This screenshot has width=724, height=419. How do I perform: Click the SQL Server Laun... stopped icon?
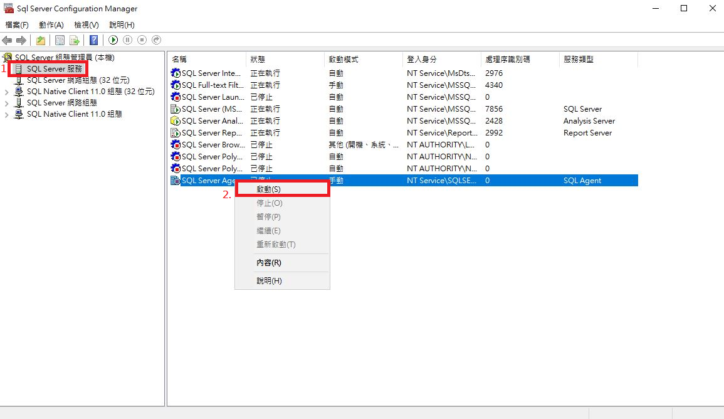click(x=176, y=97)
